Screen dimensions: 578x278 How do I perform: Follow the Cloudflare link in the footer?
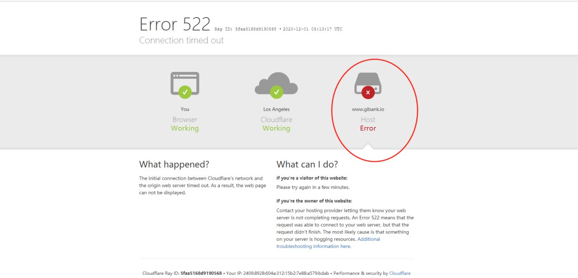pyautogui.click(x=400, y=273)
